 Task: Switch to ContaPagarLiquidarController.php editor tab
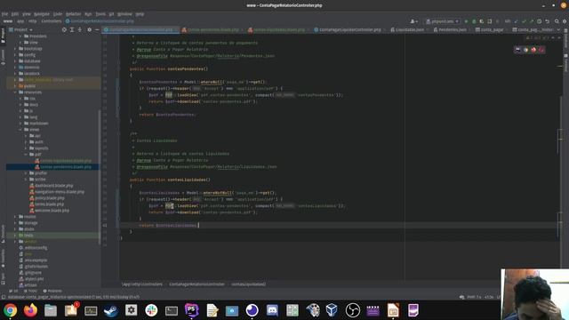point(348,29)
